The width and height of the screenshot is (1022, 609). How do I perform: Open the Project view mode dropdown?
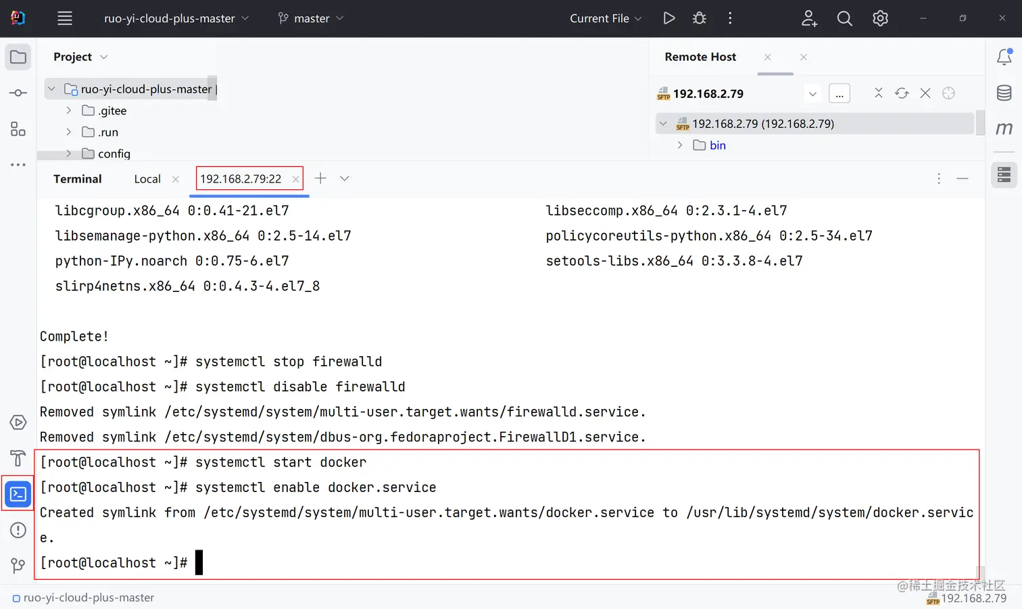103,57
